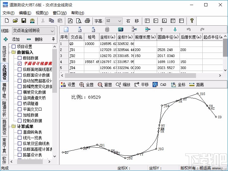228x171 pixels.
Task: Open the 线路 dropdown 交点法全线测设
Action: pos(34,31)
